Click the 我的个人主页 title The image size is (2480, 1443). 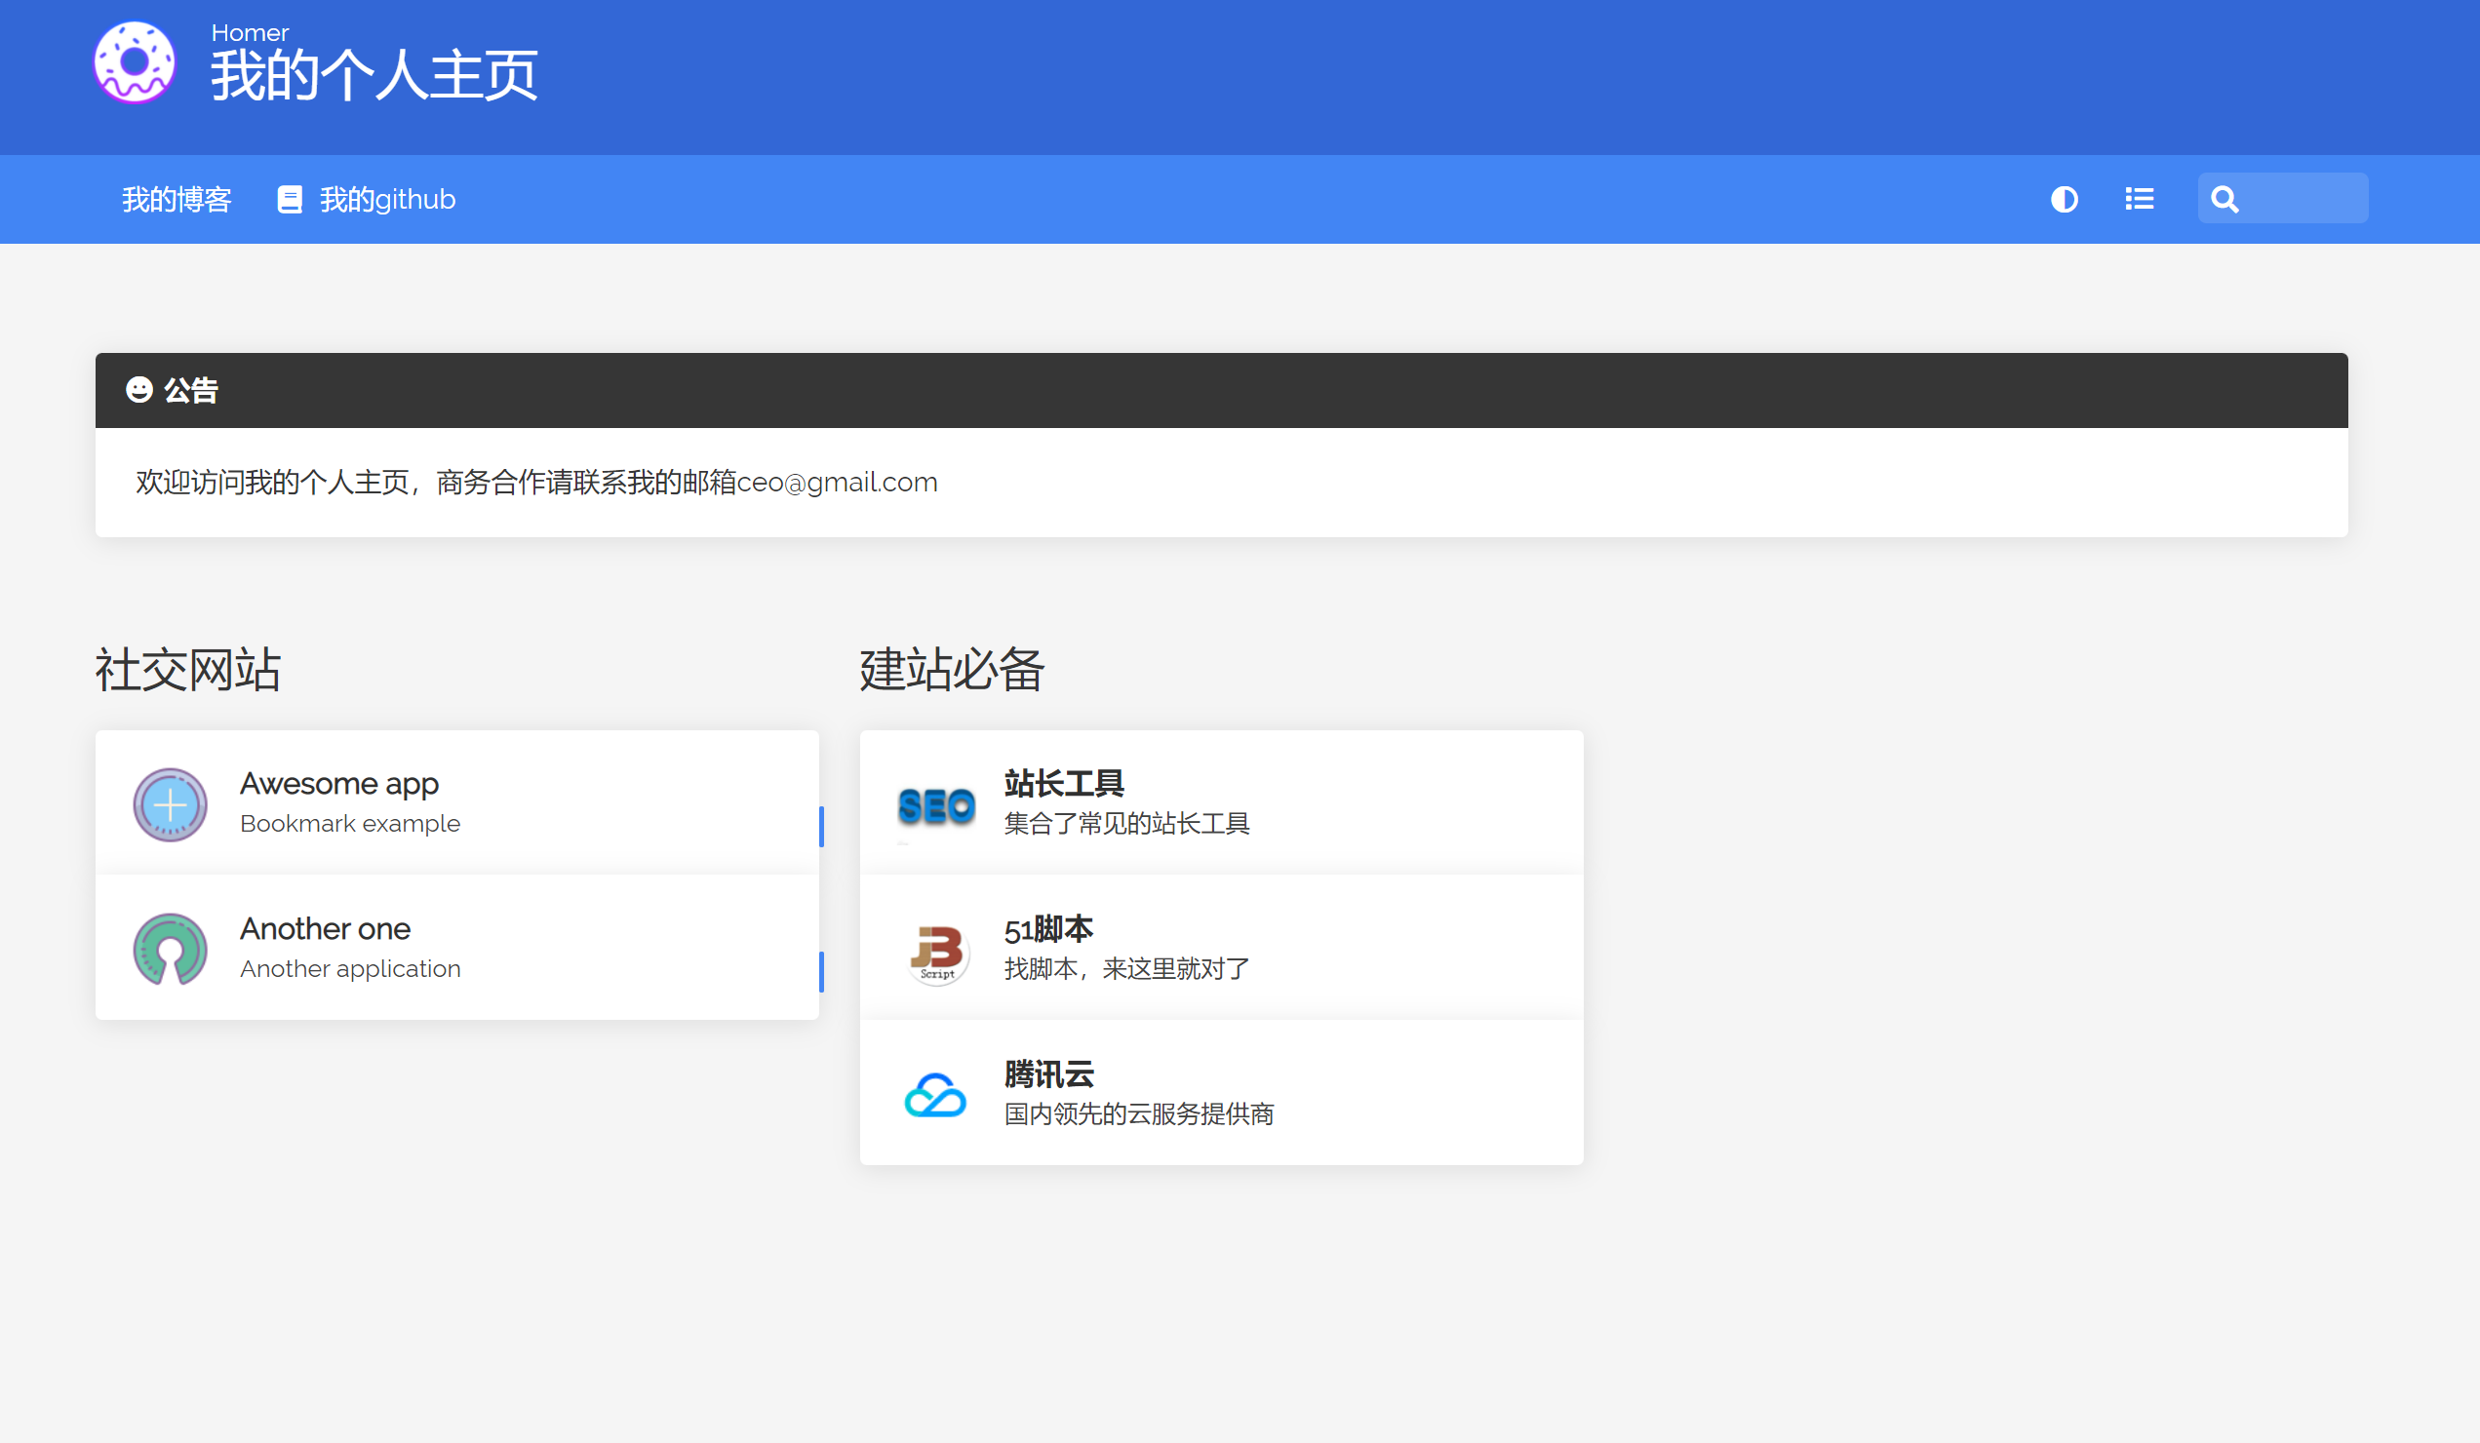click(374, 73)
